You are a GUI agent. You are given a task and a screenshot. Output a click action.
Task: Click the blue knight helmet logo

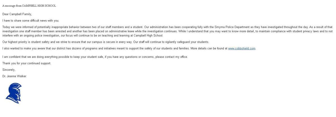(x=13, y=93)
